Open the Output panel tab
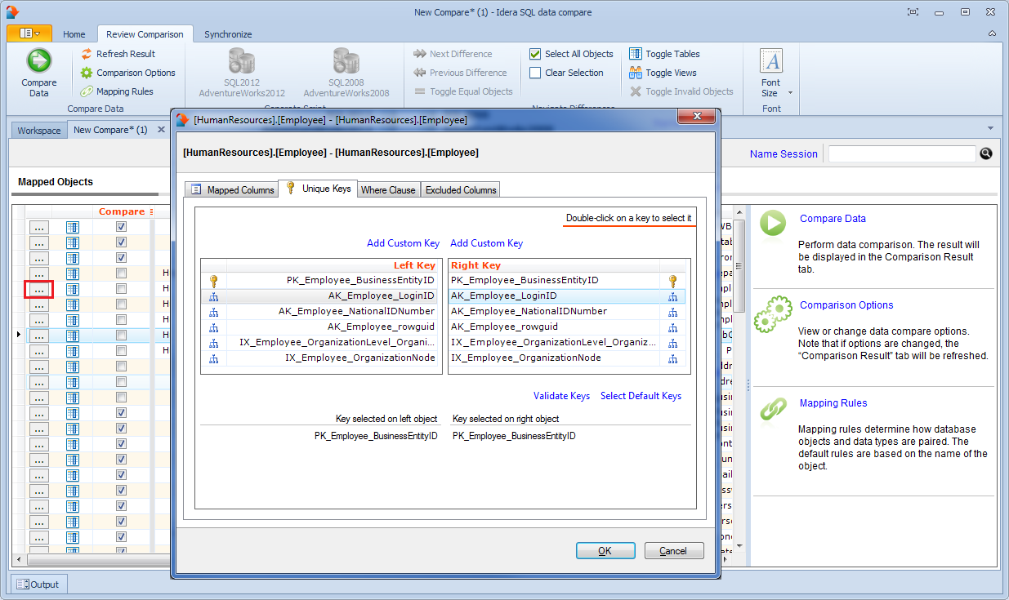Image resolution: width=1009 pixels, height=600 pixels. point(38,584)
